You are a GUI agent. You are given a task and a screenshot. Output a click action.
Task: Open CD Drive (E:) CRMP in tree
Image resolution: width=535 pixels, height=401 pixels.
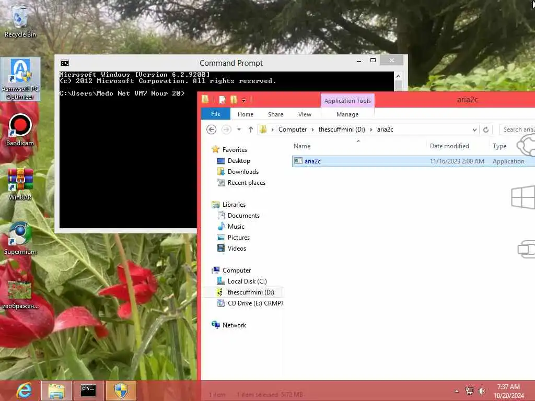coord(255,303)
